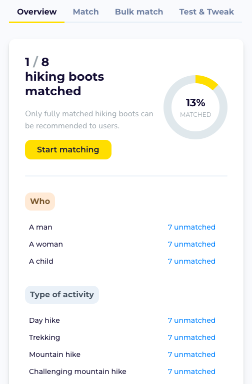Click the Start matching button
This screenshot has width=252, height=384.
tap(68, 149)
